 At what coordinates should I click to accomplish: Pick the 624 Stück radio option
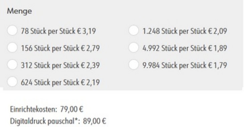pos(12,82)
